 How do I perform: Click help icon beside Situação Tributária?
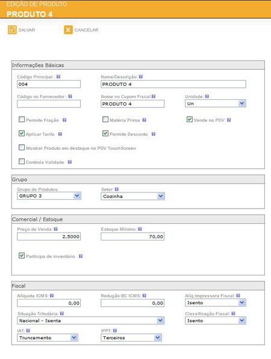point(61,313)
